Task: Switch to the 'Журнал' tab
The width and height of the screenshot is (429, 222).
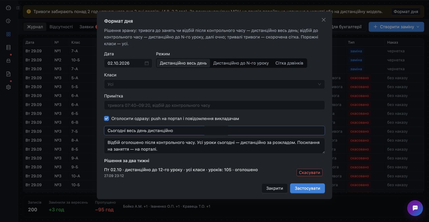Action: click(x=35, y=27)
